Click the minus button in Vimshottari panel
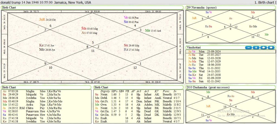Image resolution: width=277 pixels, height=124 pixels. point(248,48)
